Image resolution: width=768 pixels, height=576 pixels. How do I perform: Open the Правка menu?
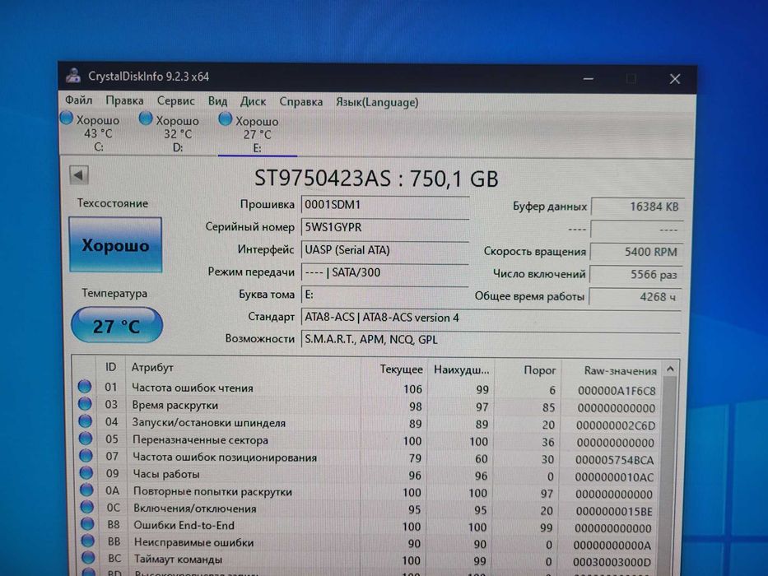tap(124, 101)
